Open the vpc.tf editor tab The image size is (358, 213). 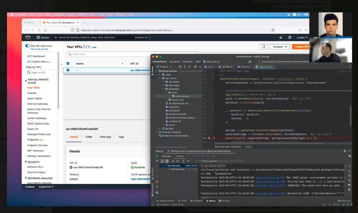(210, 67)
